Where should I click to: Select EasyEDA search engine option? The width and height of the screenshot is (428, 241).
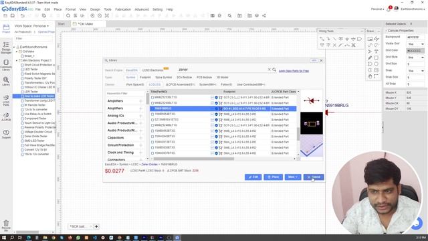[132, 70]
